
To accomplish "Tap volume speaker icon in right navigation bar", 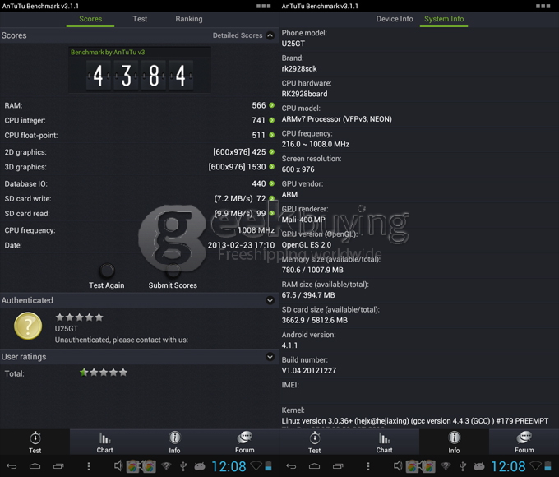I will [398, 465].
